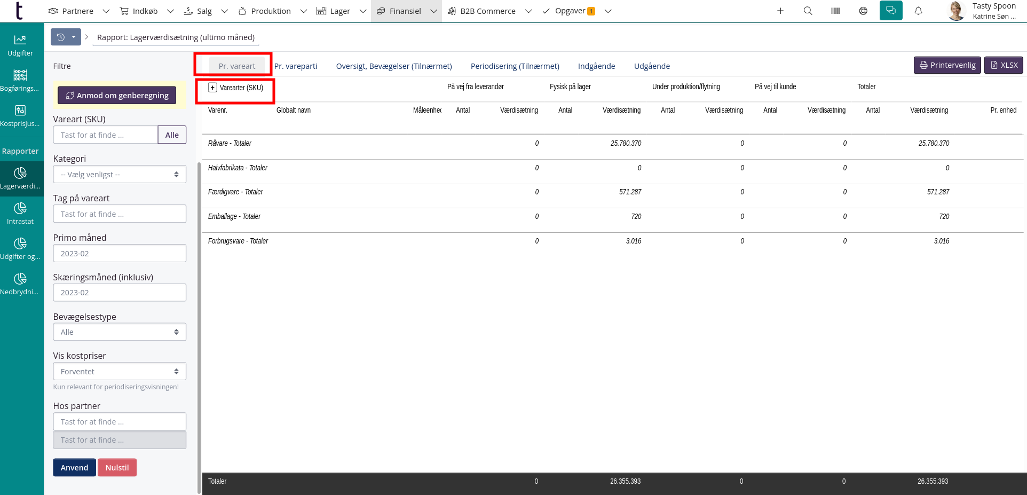Open the barcode scanner icon

[x=835, y=11]
